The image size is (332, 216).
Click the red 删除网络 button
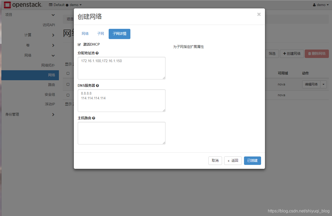(x=317, y=53)
